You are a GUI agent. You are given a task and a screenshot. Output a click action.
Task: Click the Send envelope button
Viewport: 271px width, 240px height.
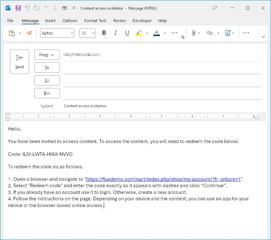20,61
